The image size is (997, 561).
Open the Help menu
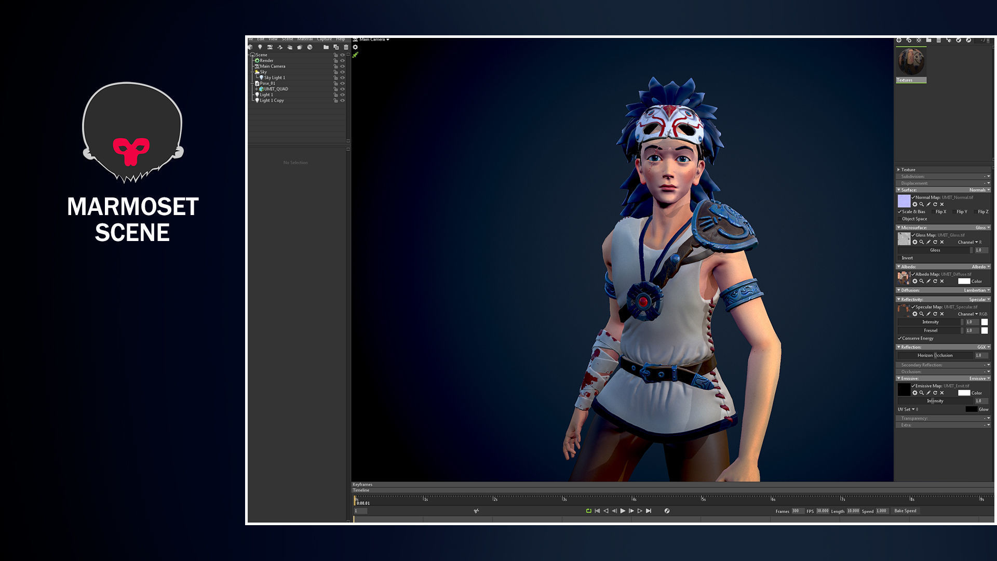341,39
